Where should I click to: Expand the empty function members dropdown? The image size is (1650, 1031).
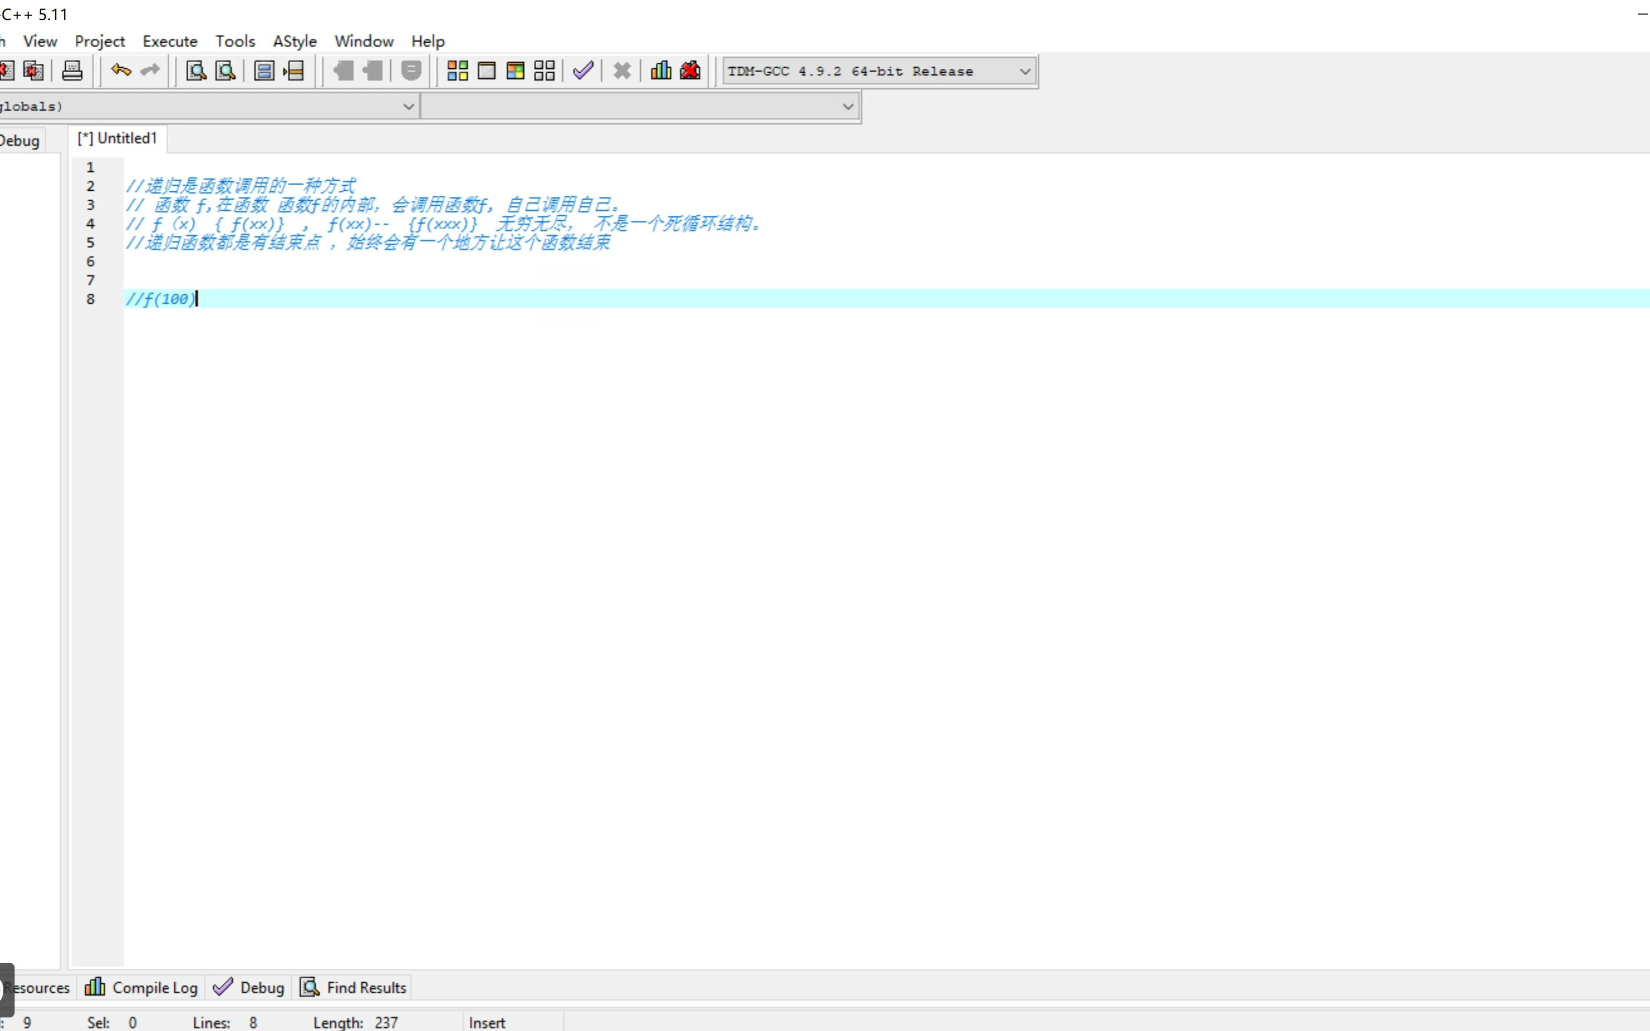847,106
